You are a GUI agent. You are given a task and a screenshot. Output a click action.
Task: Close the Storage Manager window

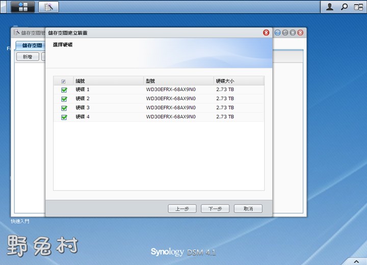tap(300, 33)
